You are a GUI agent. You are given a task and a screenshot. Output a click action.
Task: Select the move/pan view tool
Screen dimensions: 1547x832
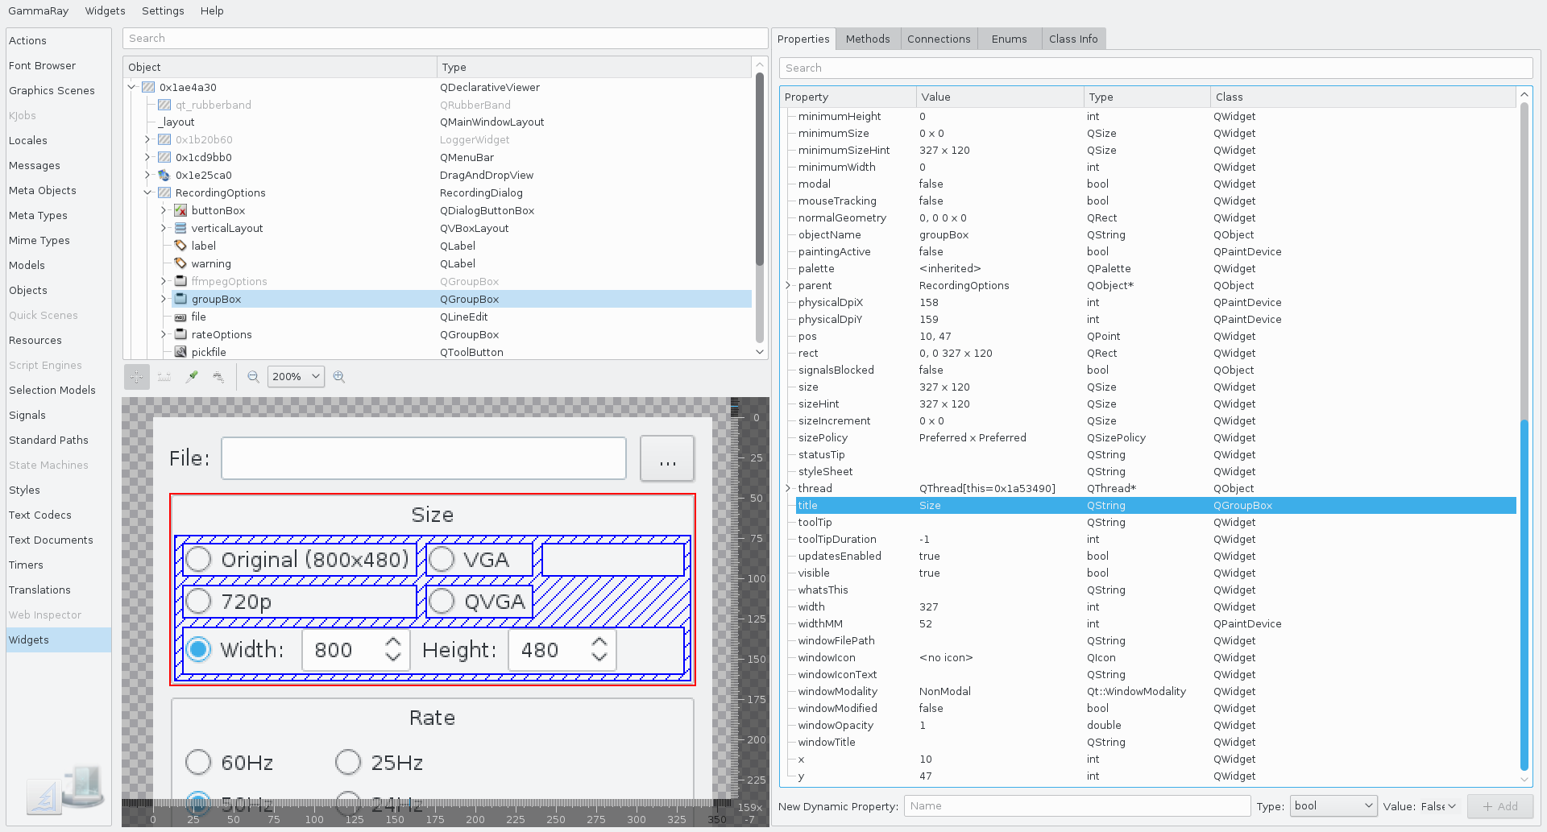pyautogui.click(x=137, y=377)
